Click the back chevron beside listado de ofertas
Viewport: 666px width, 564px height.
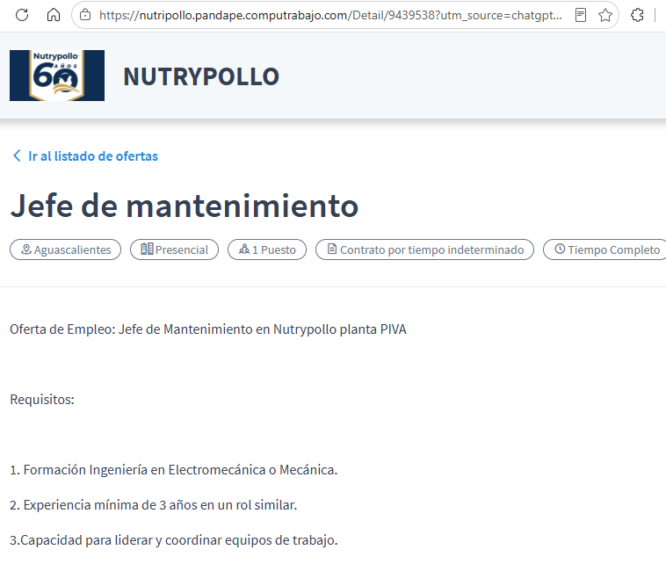17,155
